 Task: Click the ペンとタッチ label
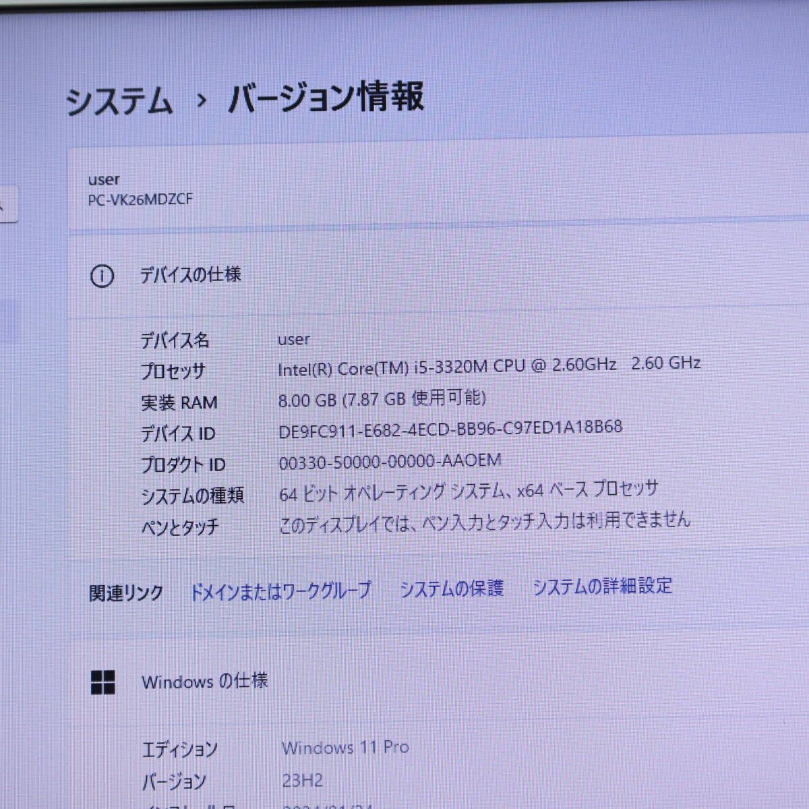point(180,527)
